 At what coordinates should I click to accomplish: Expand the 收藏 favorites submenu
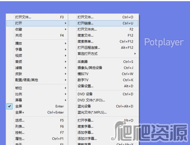(37, 29)
